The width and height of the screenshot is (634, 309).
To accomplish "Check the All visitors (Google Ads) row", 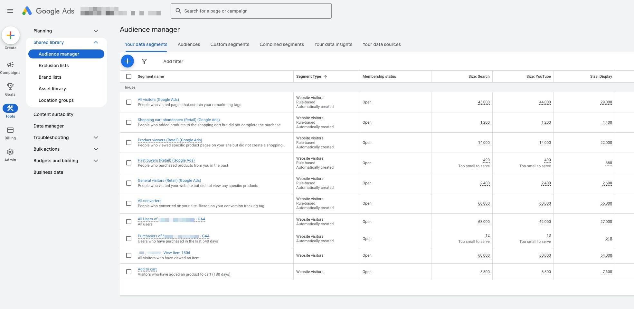I will pyautogui.click(x=129, y=102).
